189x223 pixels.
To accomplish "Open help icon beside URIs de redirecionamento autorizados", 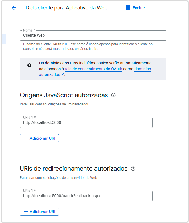I will tap(133, 169).
